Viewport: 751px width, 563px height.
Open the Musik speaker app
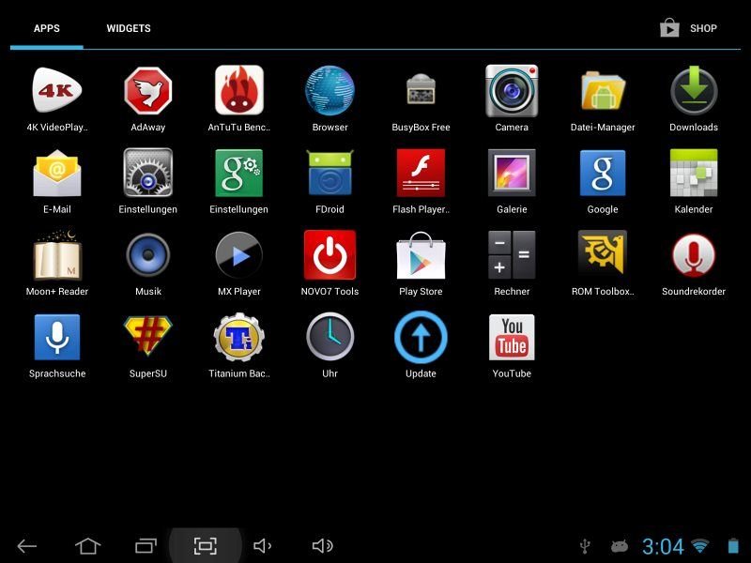[148, 255]
